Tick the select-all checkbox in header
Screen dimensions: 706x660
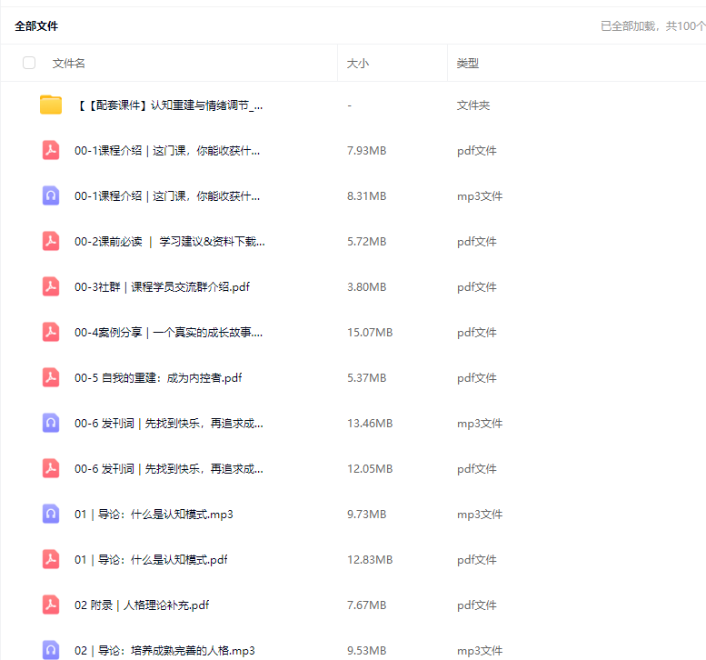click(x=29, y=63)
